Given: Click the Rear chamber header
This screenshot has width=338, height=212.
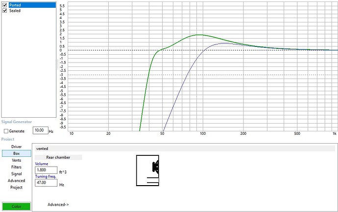Looking at the screenshot, I should 58,157.
